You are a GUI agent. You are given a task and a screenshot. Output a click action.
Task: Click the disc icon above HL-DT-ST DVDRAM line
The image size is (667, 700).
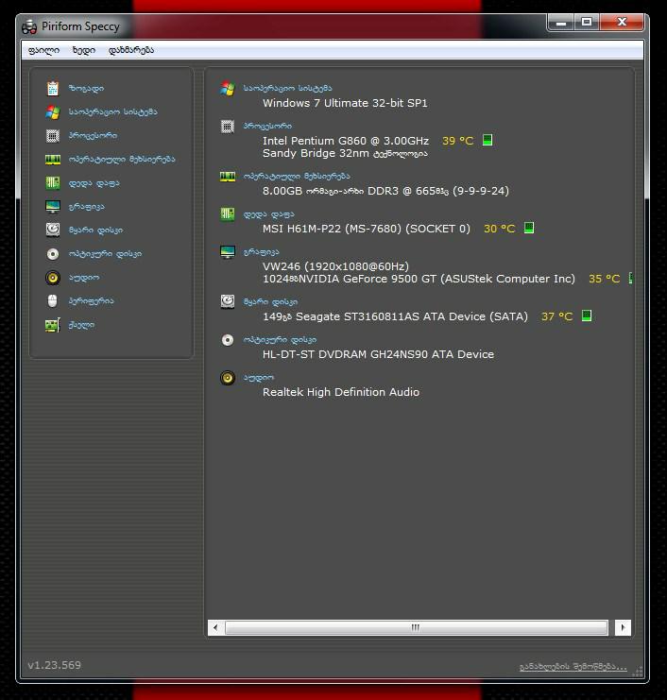(x=228, y=340)
